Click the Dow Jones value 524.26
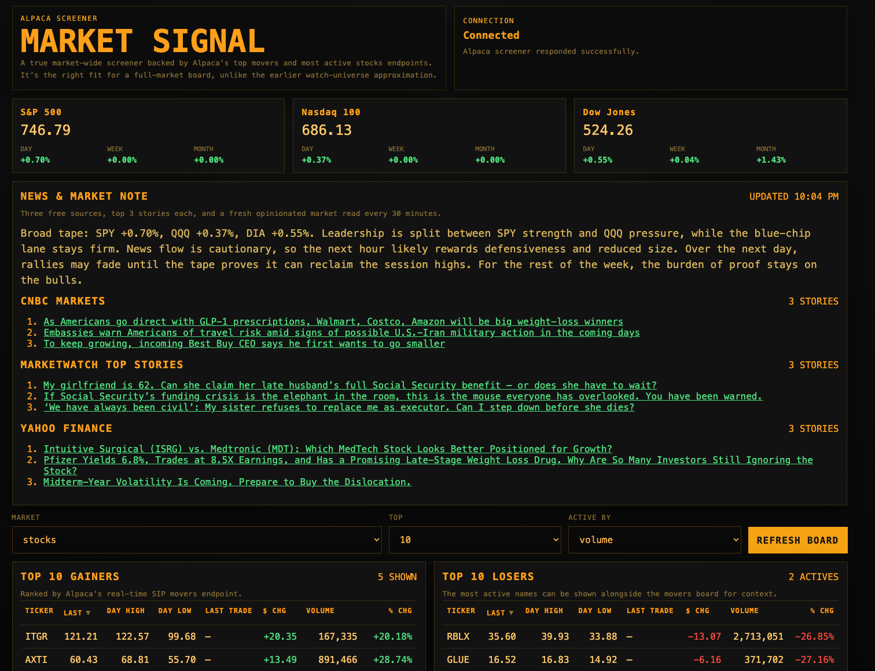 point(608,130)
